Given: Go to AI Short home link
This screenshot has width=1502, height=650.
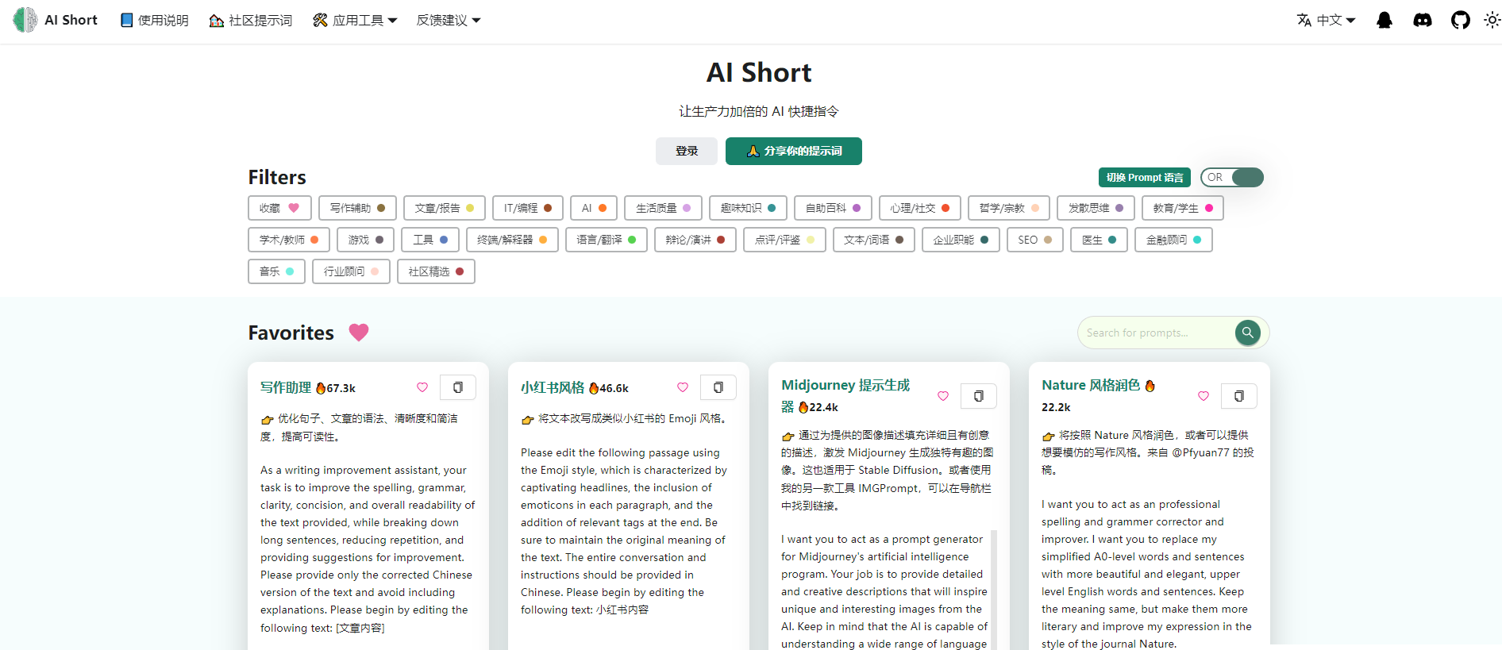Looking at the screenshot, I should (56, 20).
